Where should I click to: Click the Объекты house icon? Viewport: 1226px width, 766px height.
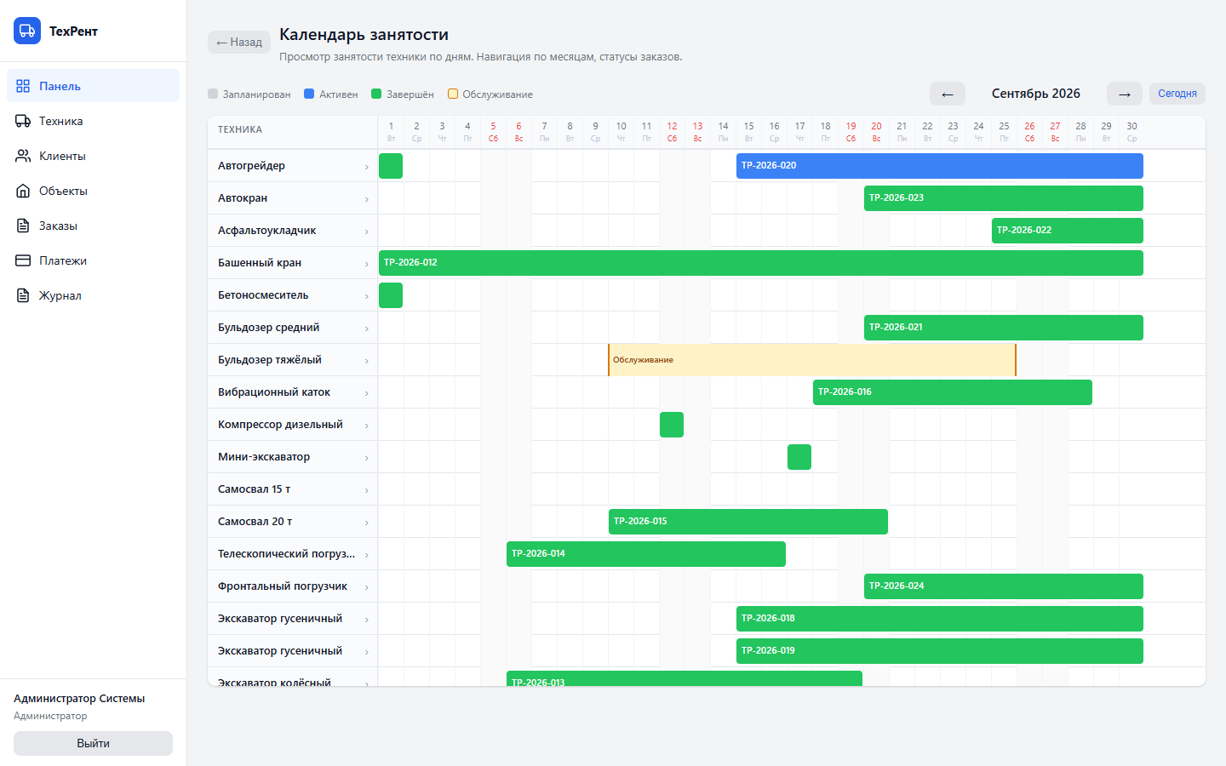(x=23, y=191)
